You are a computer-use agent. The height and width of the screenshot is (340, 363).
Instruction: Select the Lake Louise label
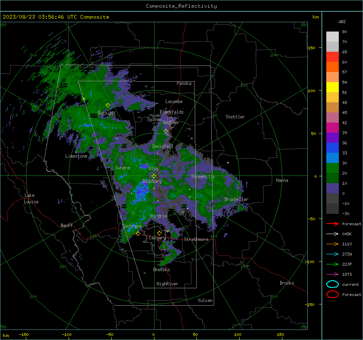pos(31,199)
